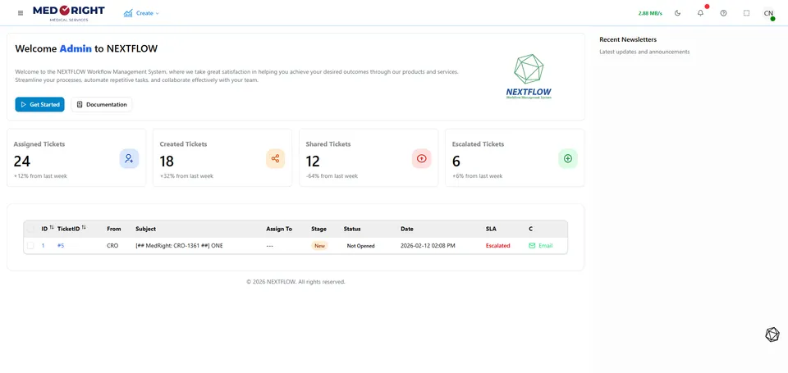Click the 2.88 MB/s speed indicator
The image size is (788, 373).
650,13
